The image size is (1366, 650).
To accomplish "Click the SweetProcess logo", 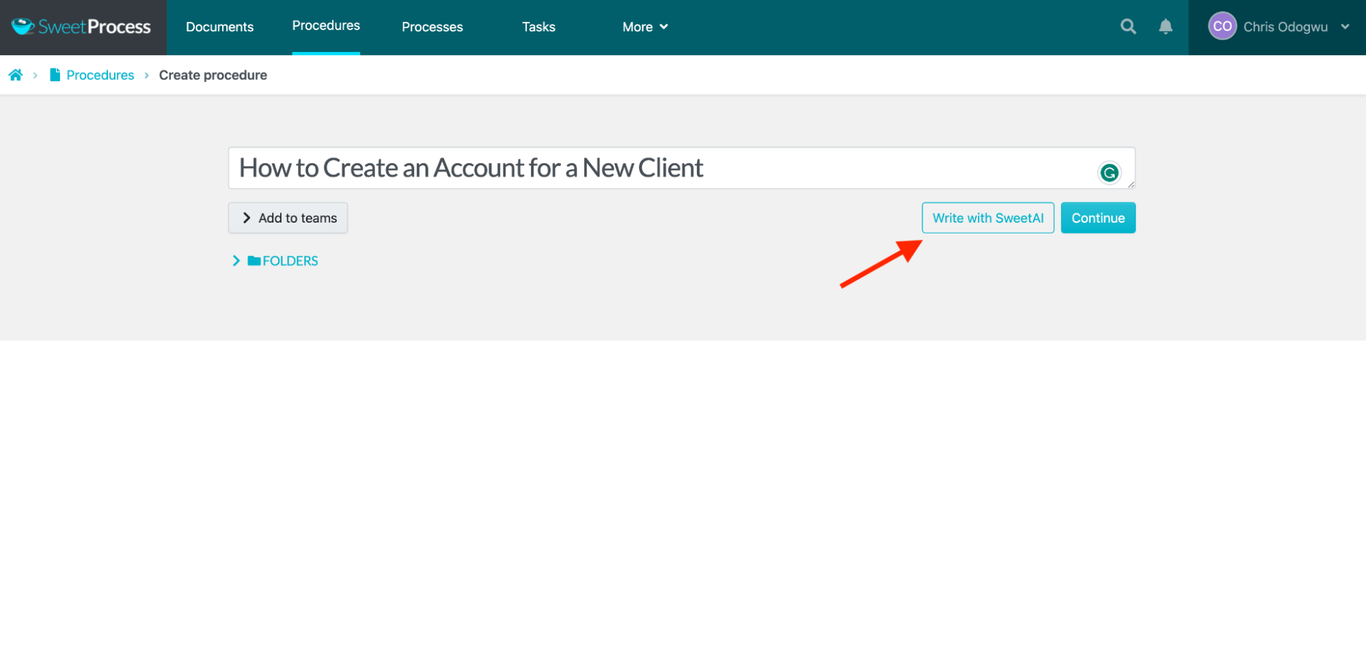I will tap(81, 27).
